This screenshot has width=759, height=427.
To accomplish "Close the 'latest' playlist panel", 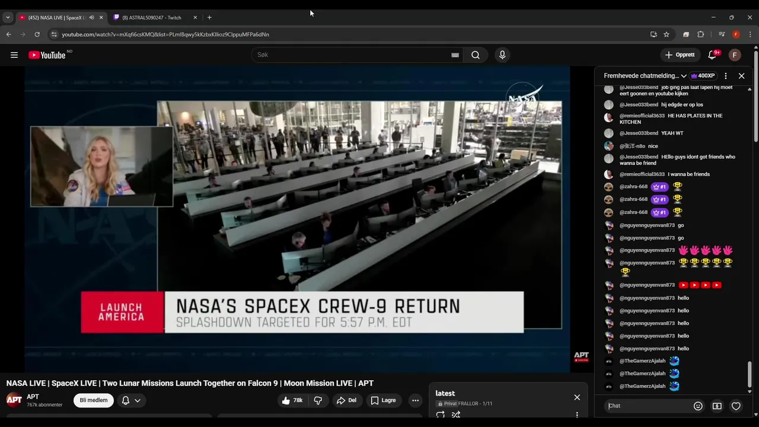I will 577,397.
